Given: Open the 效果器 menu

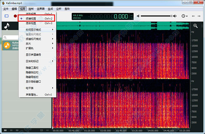Looking at the screenshot, I should point(41,9).
